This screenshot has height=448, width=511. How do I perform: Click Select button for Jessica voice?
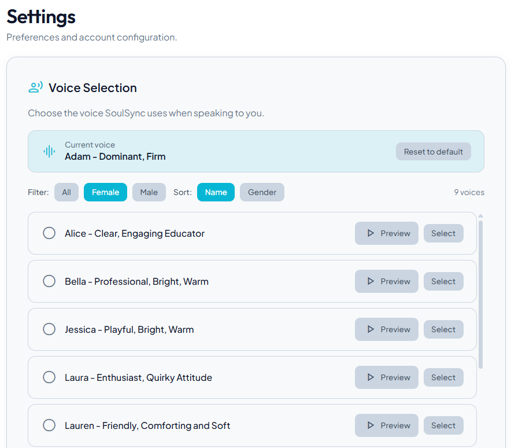coord(443,329)
